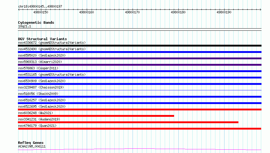Click ruler position 49800150

click(41, 12)
